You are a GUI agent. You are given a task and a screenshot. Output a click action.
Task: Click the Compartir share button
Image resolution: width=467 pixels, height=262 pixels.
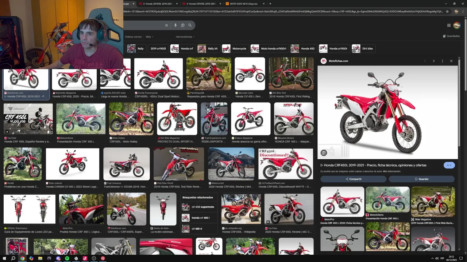[x=353, y=179]
